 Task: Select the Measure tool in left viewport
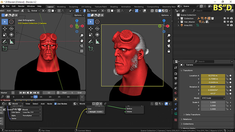click(x=11, y=42)
